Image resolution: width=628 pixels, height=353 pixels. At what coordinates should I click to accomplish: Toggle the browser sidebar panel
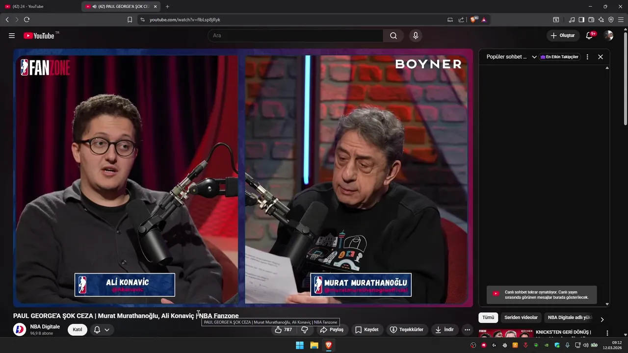click(x=581, y=20)
